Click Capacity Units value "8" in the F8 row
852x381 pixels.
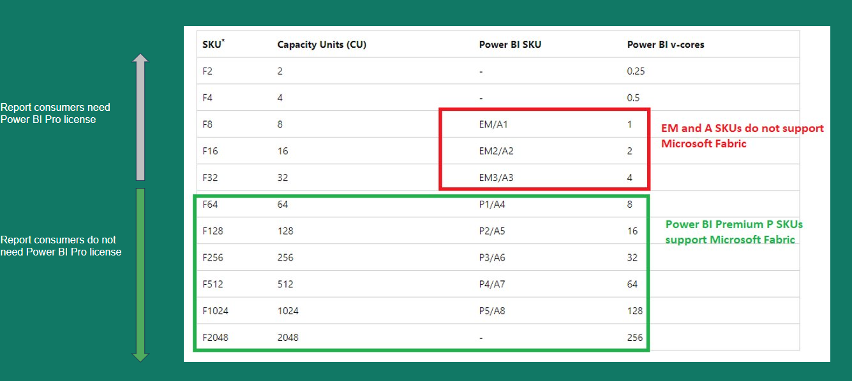tap(280, 124)
